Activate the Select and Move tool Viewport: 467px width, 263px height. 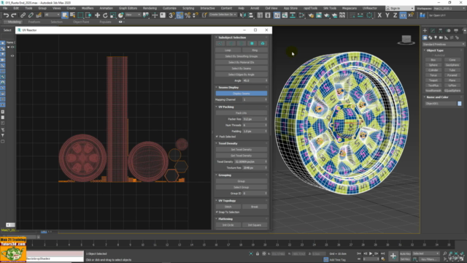97,15
